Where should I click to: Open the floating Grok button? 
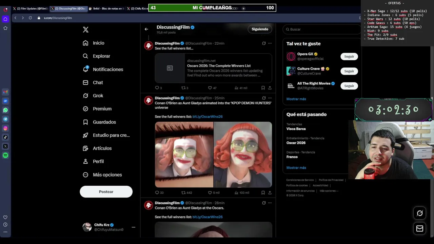[x=420, y=213]
